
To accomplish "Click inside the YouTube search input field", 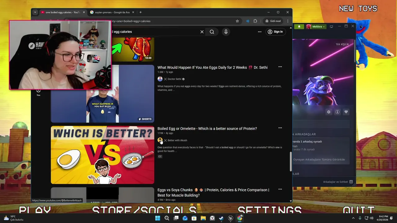I will click(x=155, y=32).
